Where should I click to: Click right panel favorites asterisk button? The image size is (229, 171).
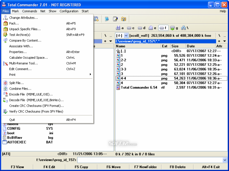[219, 41]
